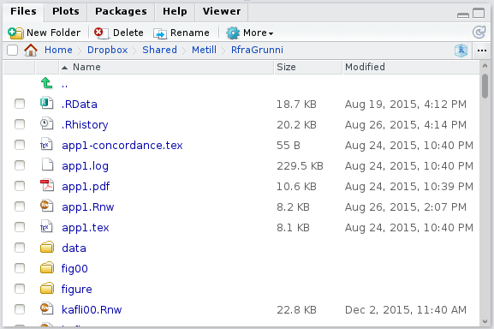Go up with the green arrow icon
The width and height of the screenshot is (494, 329).
(x=46, y=83)
